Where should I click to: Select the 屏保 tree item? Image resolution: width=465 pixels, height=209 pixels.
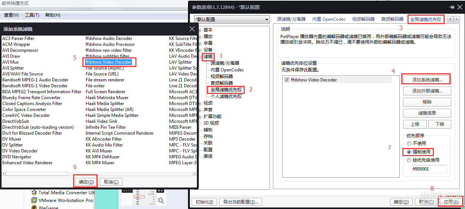pyautogui.click(x=208, y=156)
